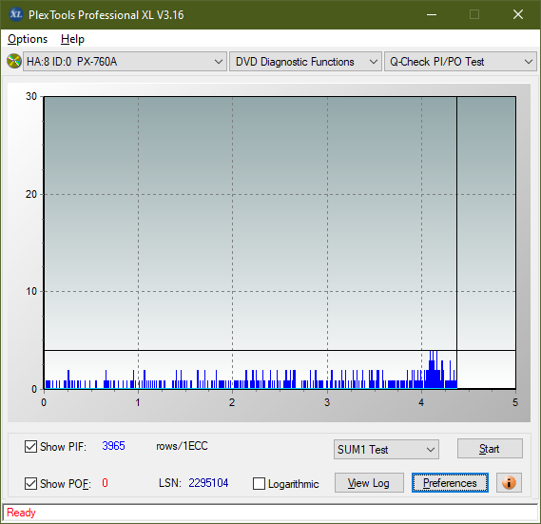Click the x-axis label 5
The image size is (541, 524).
pos(515,402)
